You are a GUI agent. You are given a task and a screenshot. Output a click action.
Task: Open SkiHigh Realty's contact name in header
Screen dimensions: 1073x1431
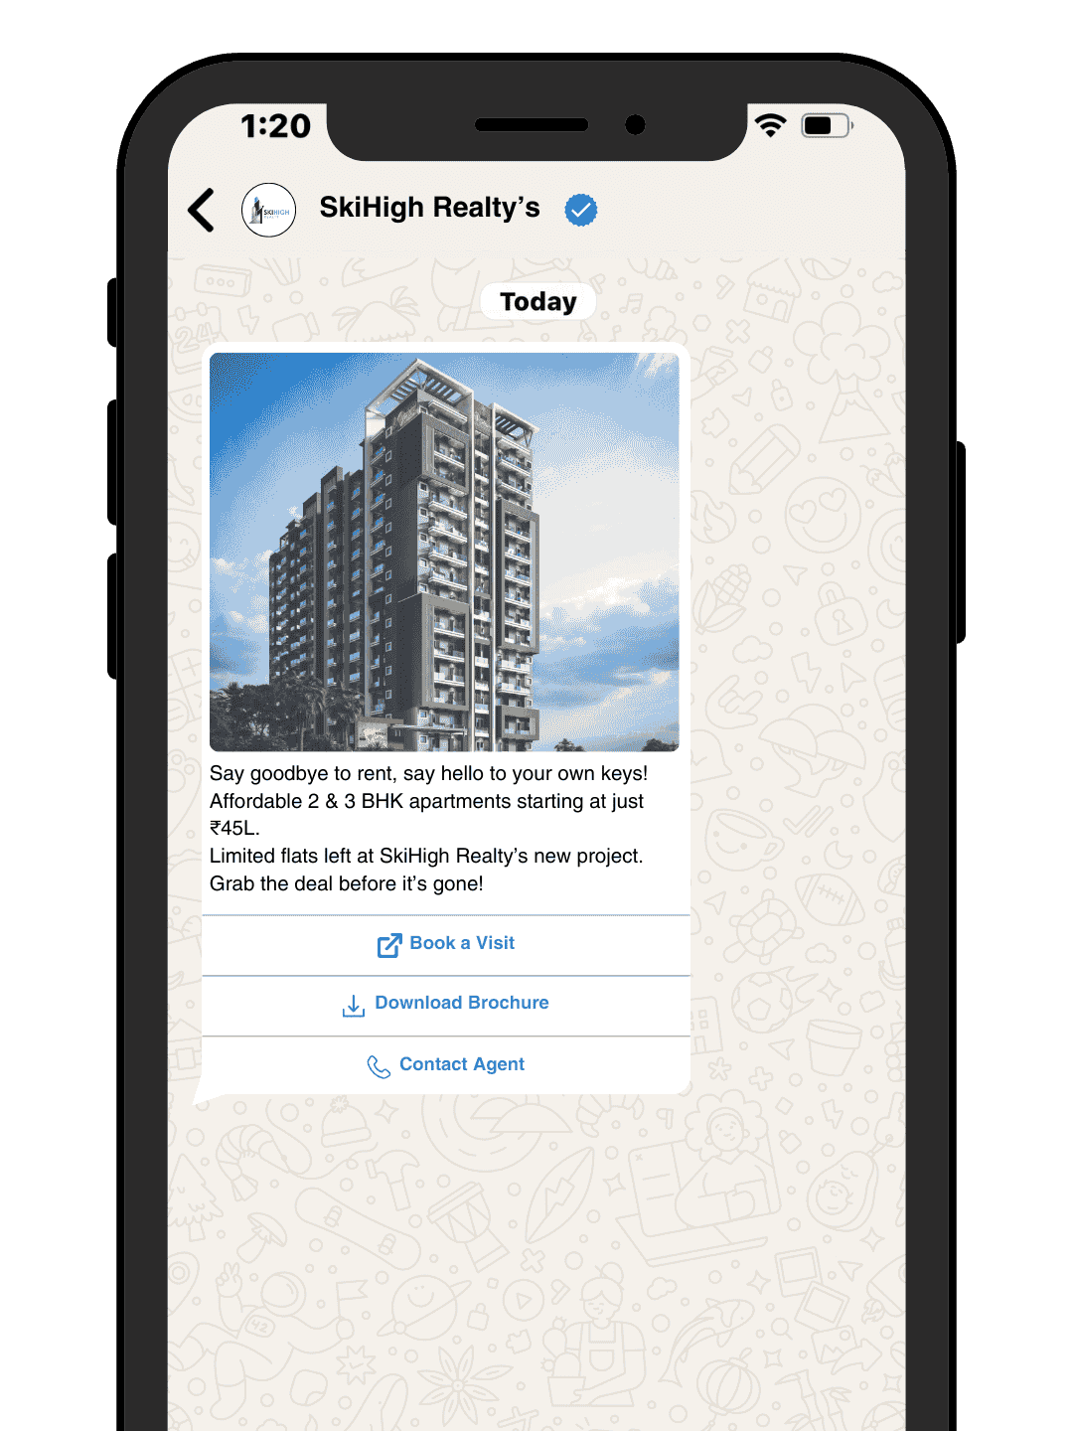click(429, 208)
